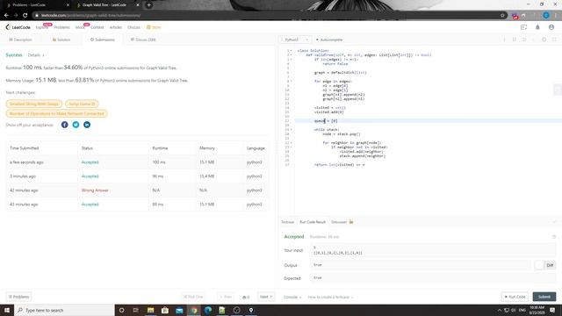Open Jump Game III challenge

tap(82, 104)
